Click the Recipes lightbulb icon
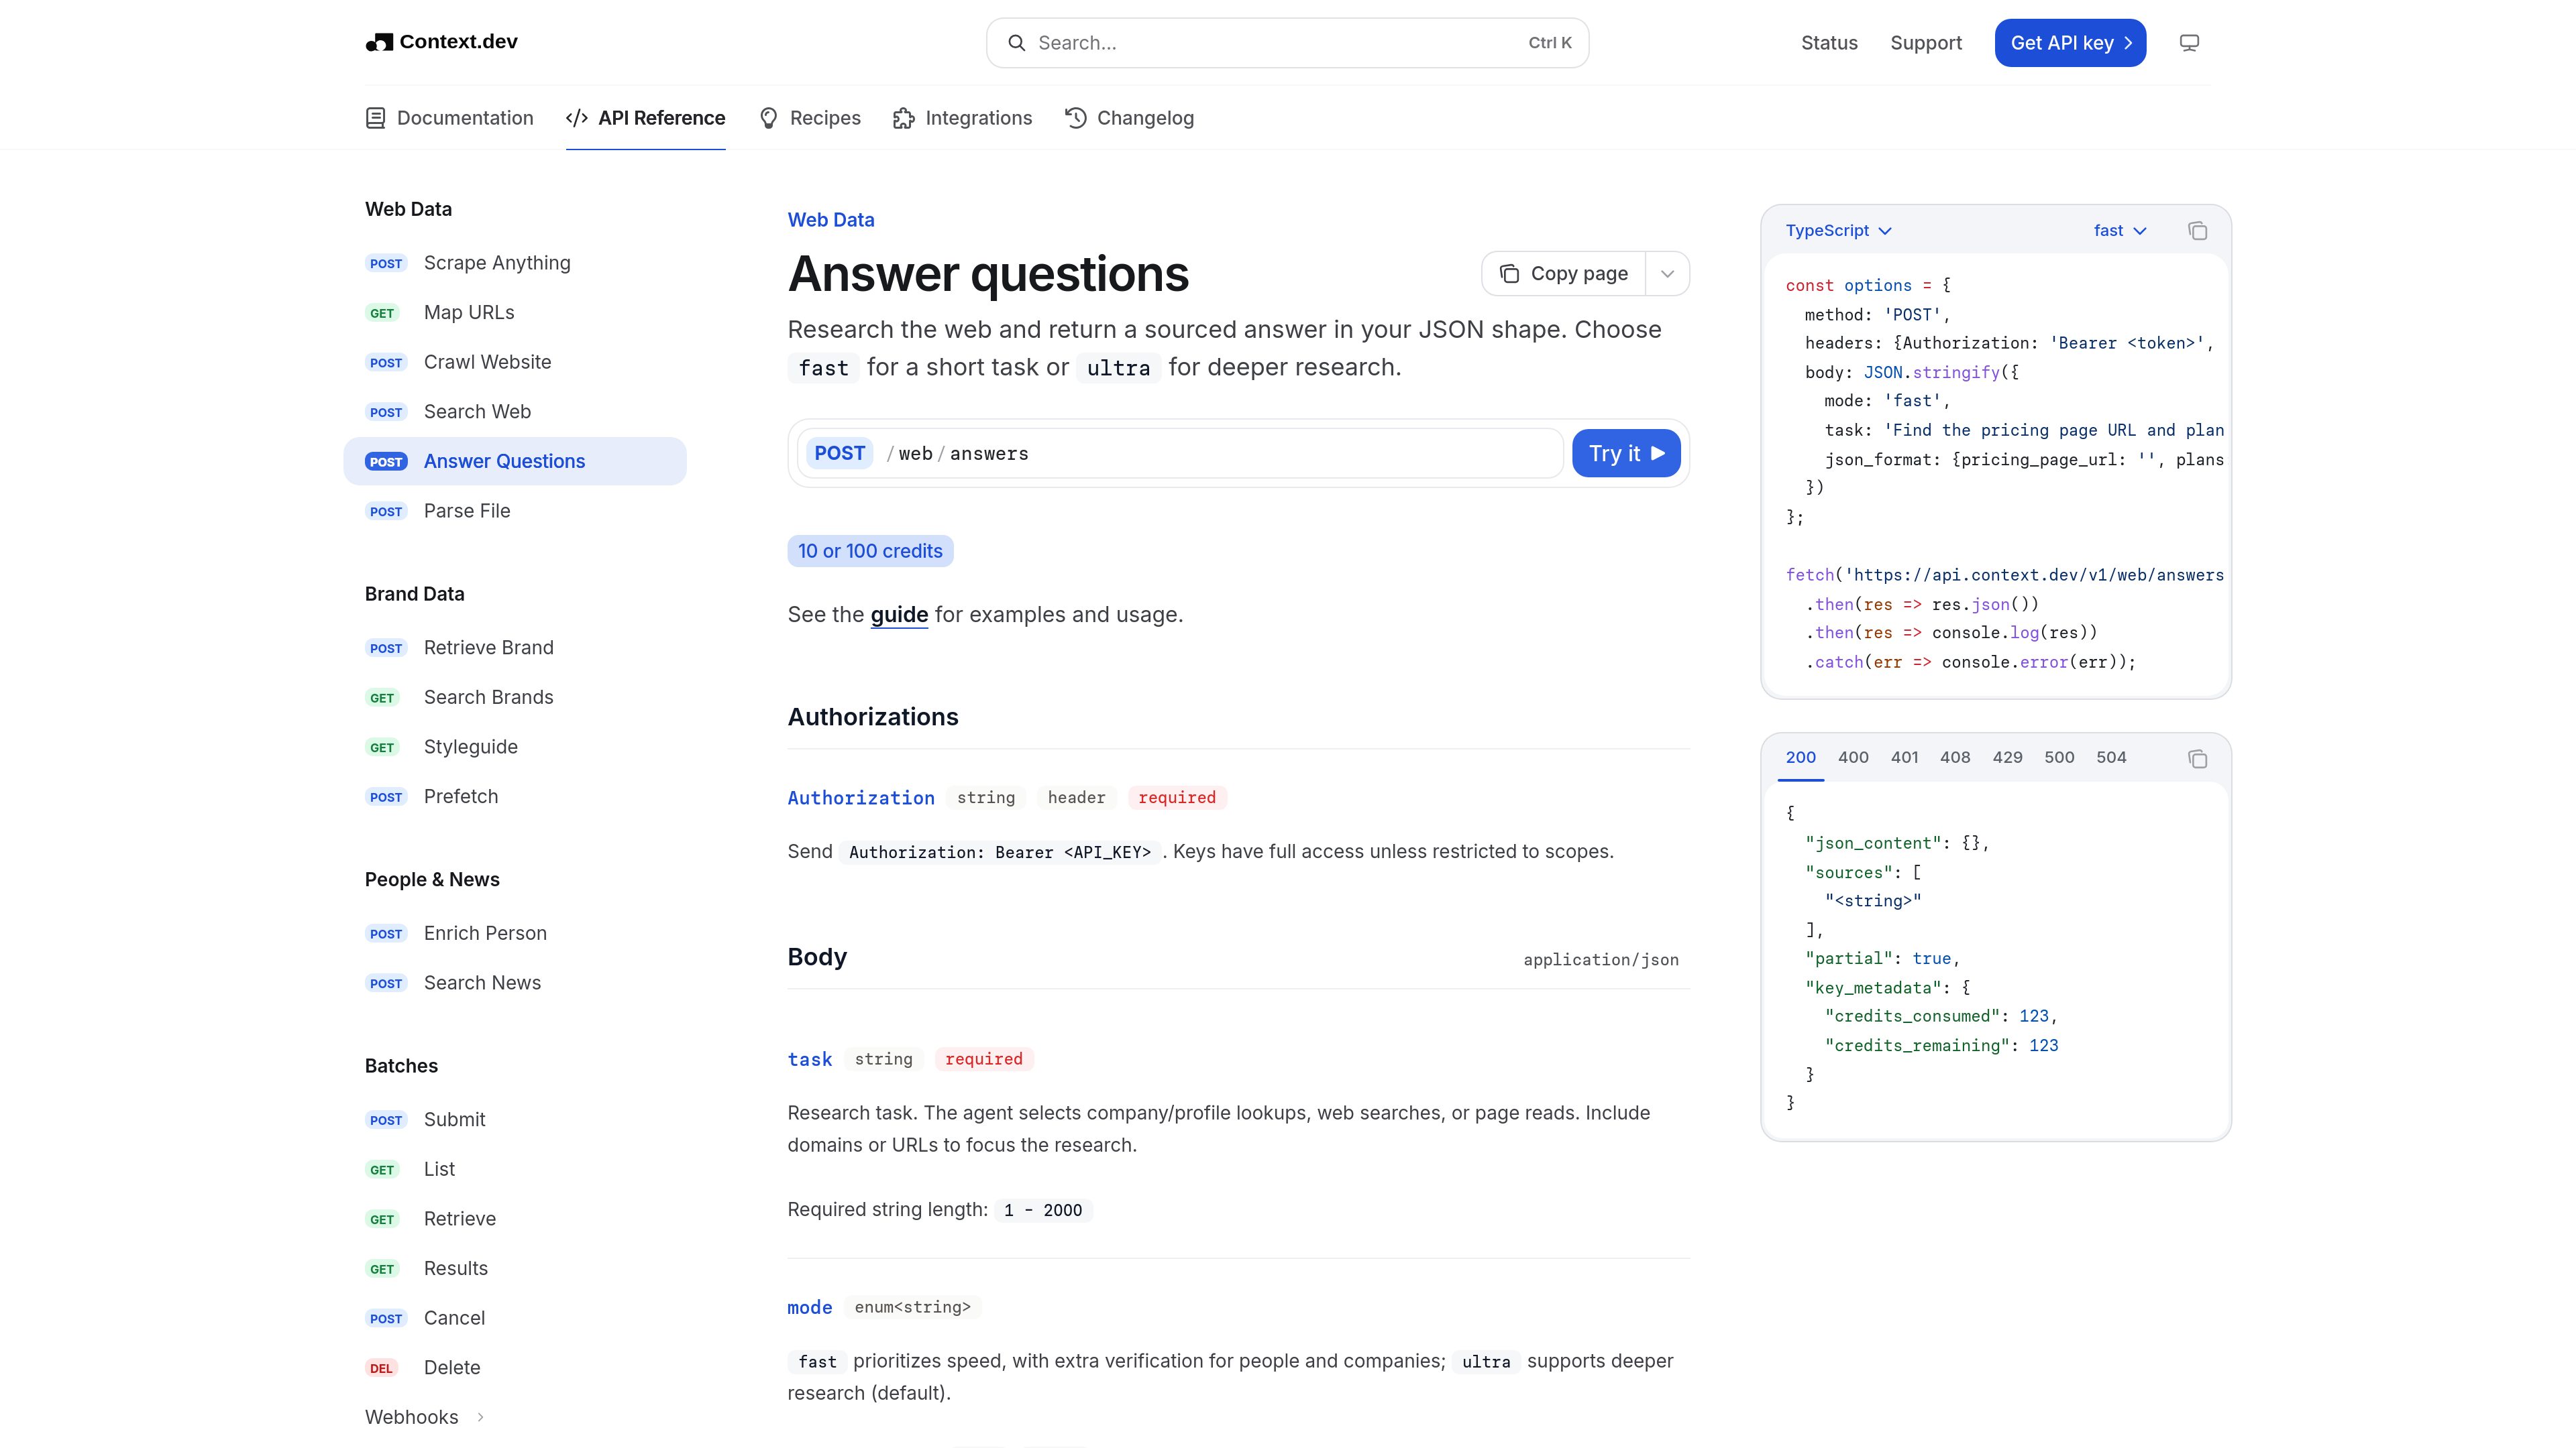Screen dimensions: 2576x1448 (x=768, y=118)
